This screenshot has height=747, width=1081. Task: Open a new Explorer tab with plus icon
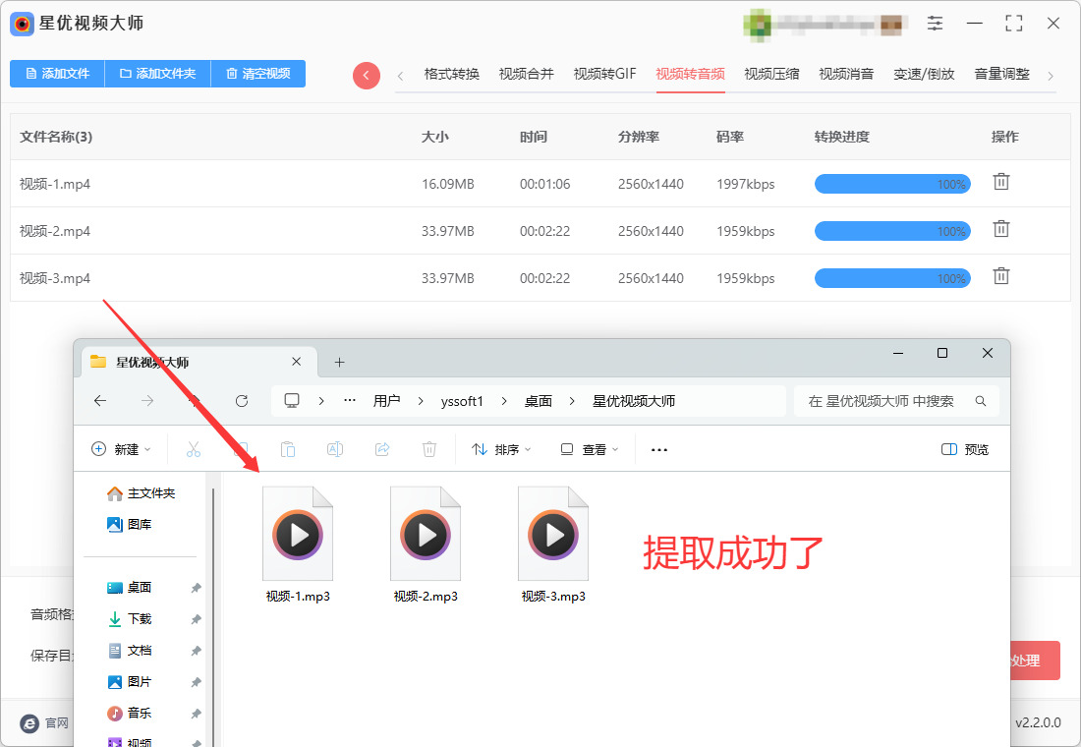[339, 362]
